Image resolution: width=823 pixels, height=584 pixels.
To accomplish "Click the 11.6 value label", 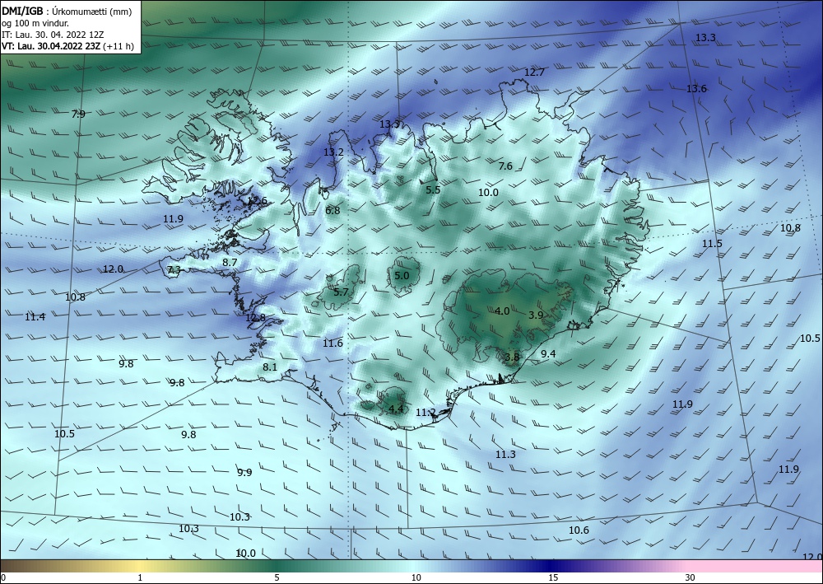I will (x=332, y=343).
